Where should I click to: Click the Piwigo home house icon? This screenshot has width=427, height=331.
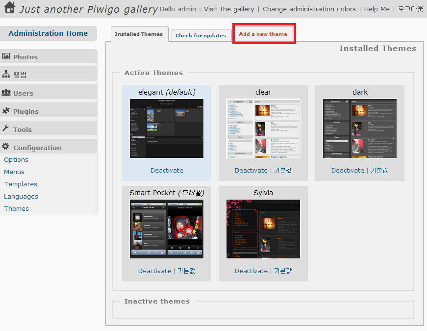pos(10,7)
